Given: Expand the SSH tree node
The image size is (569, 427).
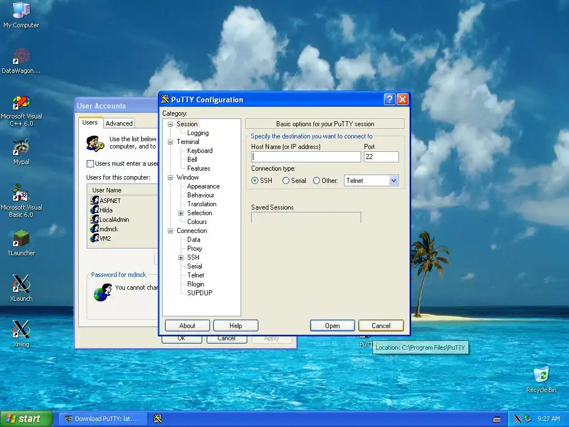Looking at the screenshot, I should pyautogui.click(x=181, y=258).
